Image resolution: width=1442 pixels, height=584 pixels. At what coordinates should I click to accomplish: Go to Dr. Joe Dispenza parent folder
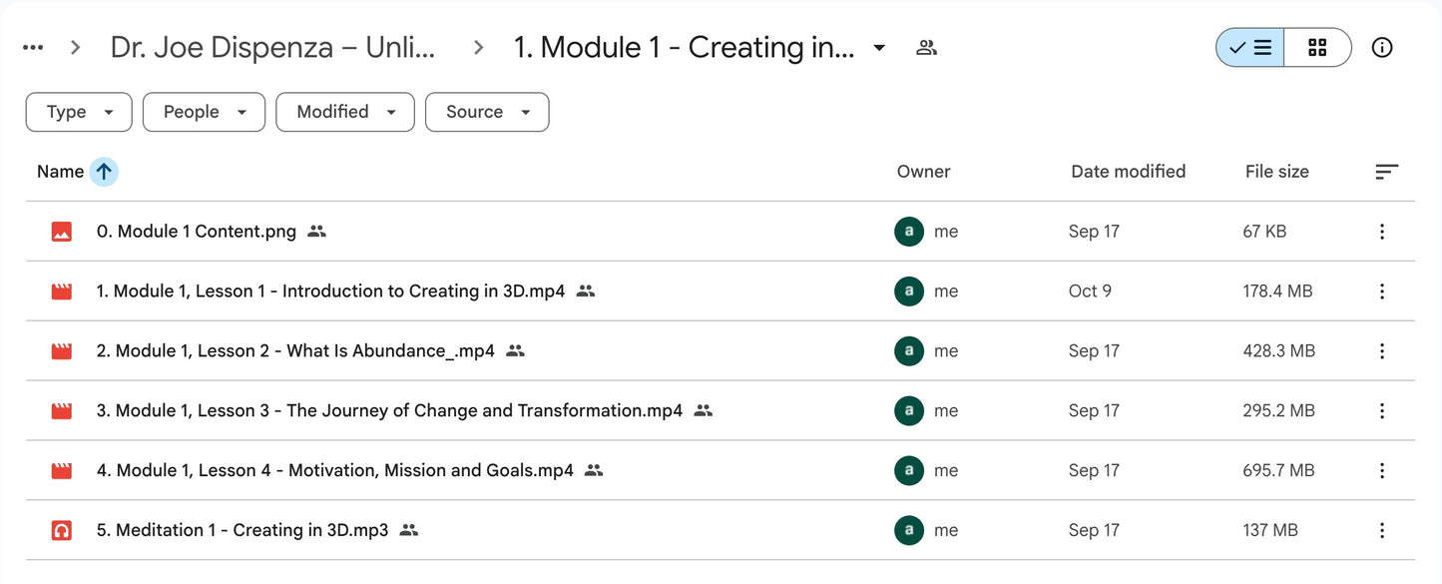coord(272,48)
